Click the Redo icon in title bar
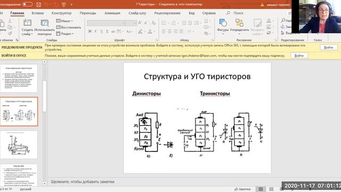Screen dimensions: 341x192 [x=56, y=5]
